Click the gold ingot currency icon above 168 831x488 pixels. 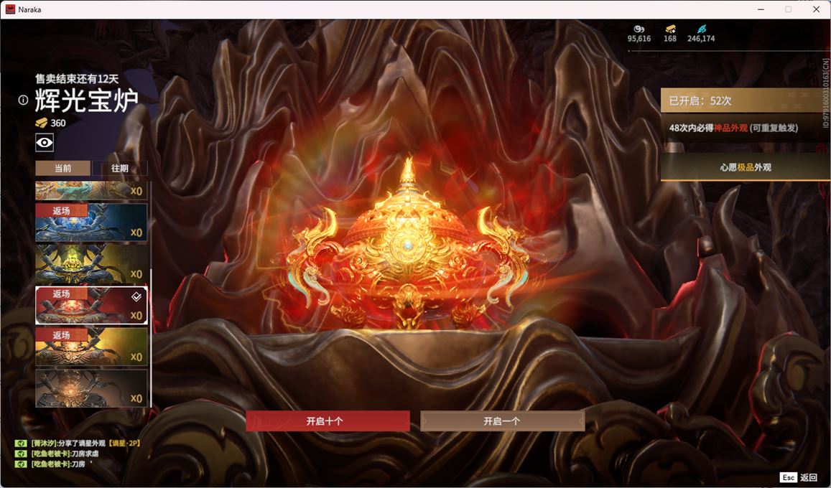pyautogui.click(x=670, y=29)
